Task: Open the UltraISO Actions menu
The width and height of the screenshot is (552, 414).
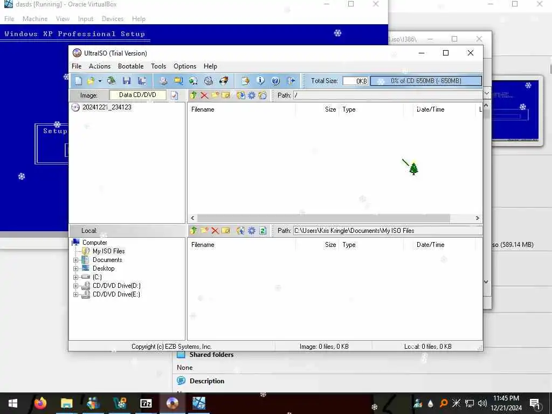Action: click(x=100, y=66)
